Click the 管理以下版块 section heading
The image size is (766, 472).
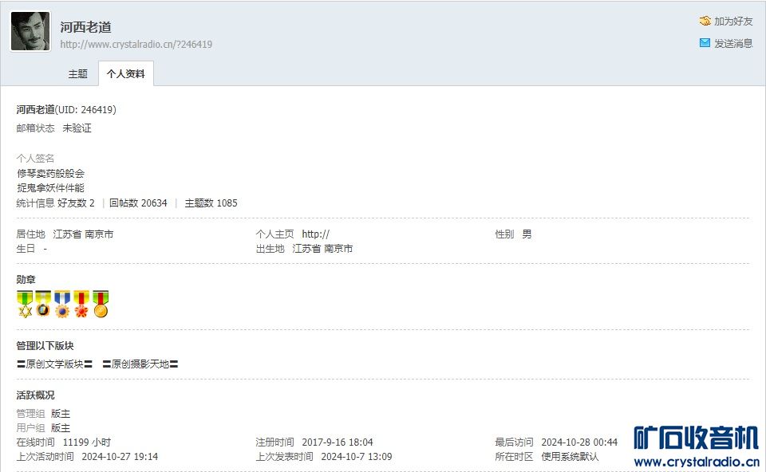[x=45, y=346]
